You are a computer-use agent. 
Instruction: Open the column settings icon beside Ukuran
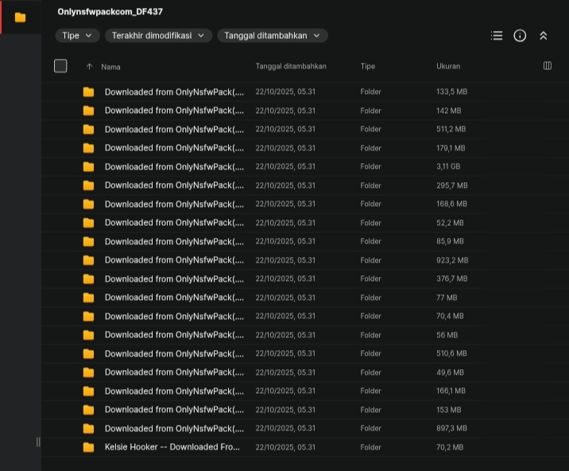pyautogui.click(x=548, y=66)
